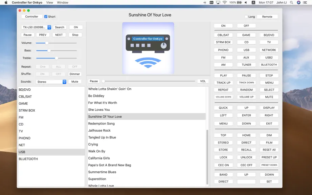Open the Siri icon in menu bar
Image resolution: width=312 pixels, height=195 pixels.
(298, 3)
